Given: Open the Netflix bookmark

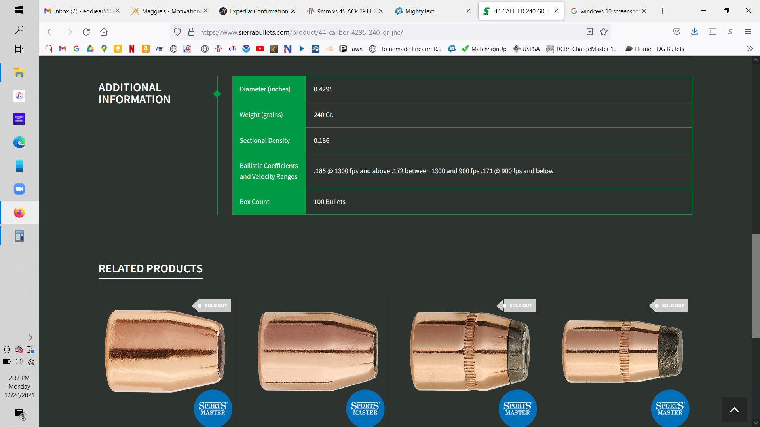Looking at the screenshot, I should pos(132,49).
